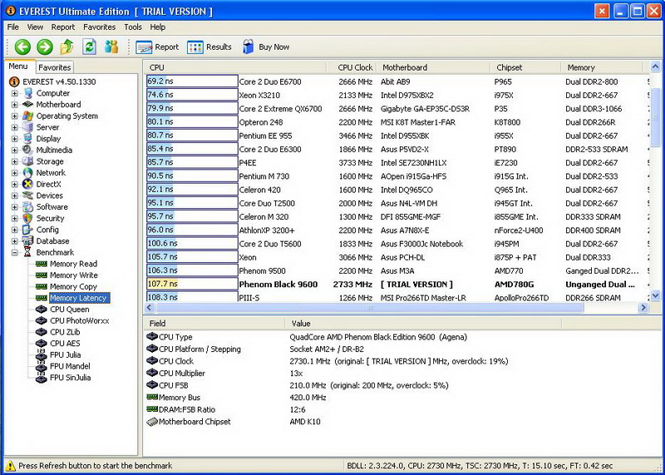Click the Refresh icon in the toolbar

89,47
